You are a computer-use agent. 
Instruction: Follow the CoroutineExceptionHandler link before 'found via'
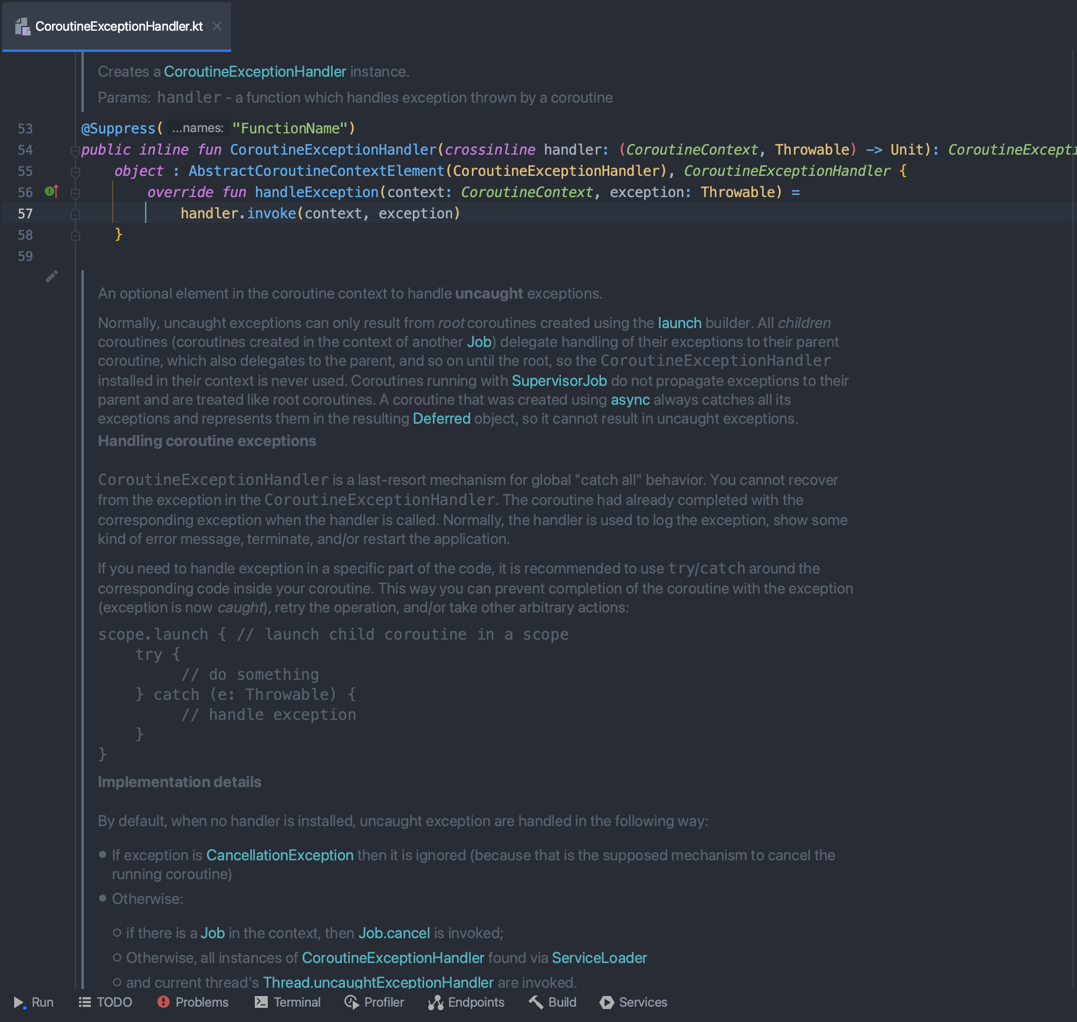393,958
